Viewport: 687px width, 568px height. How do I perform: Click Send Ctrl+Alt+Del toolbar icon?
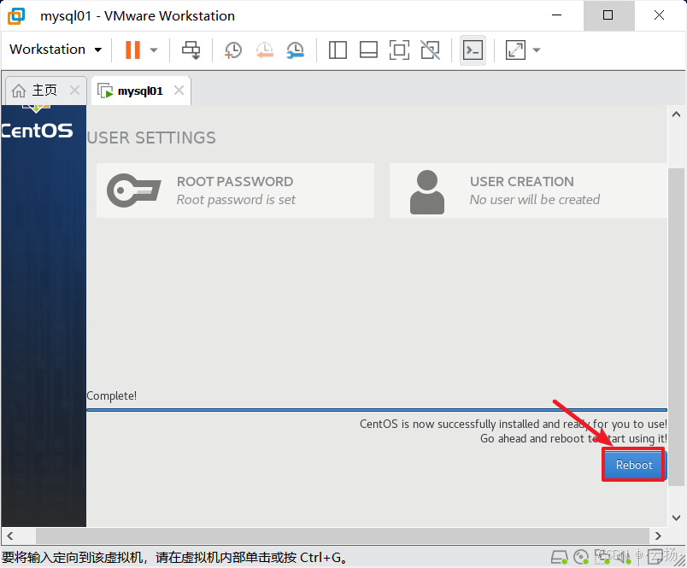[191, 50]
